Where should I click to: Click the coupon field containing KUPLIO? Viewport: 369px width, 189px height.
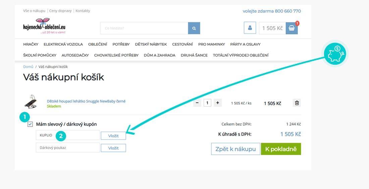[x=68, y=135]
